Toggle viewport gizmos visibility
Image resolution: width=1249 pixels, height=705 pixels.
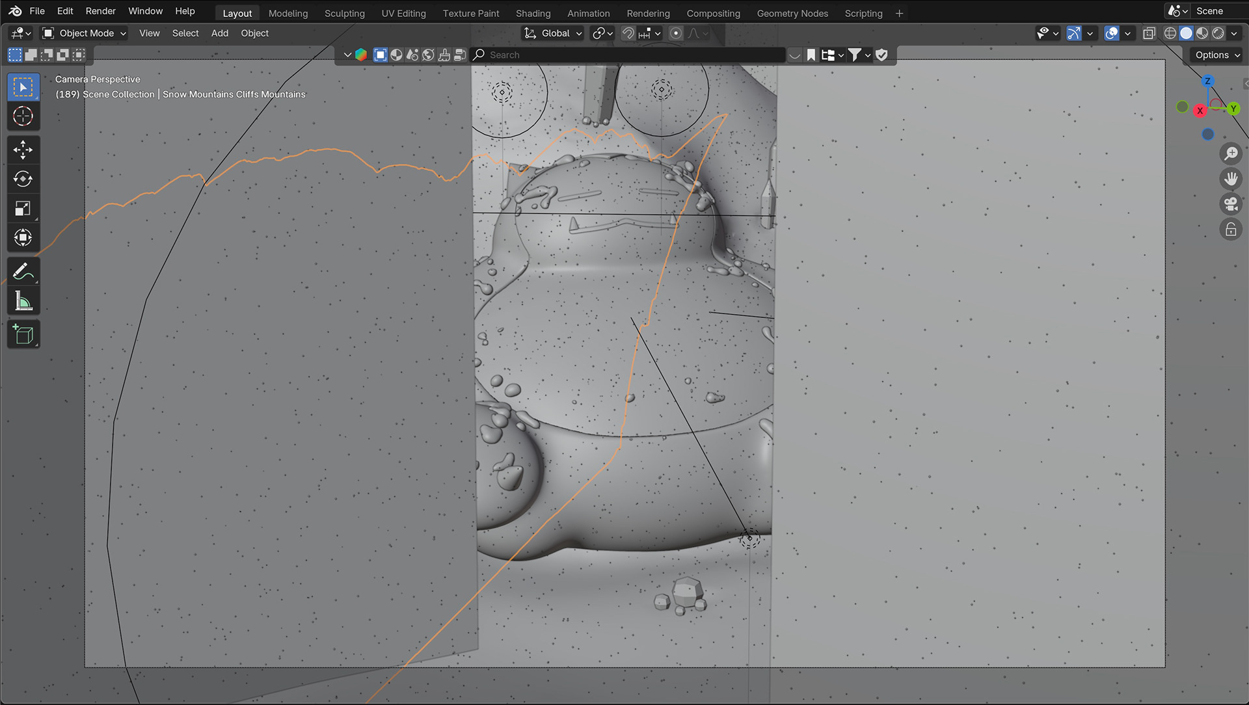1074,33
